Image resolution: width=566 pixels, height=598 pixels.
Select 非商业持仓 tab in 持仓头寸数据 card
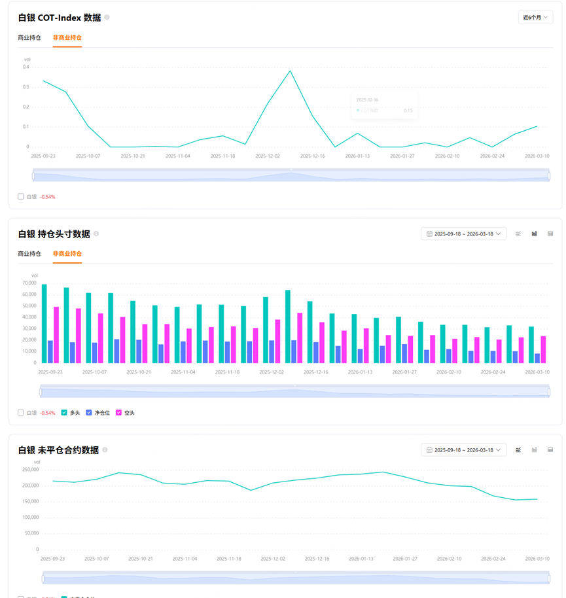pos(67,254)
